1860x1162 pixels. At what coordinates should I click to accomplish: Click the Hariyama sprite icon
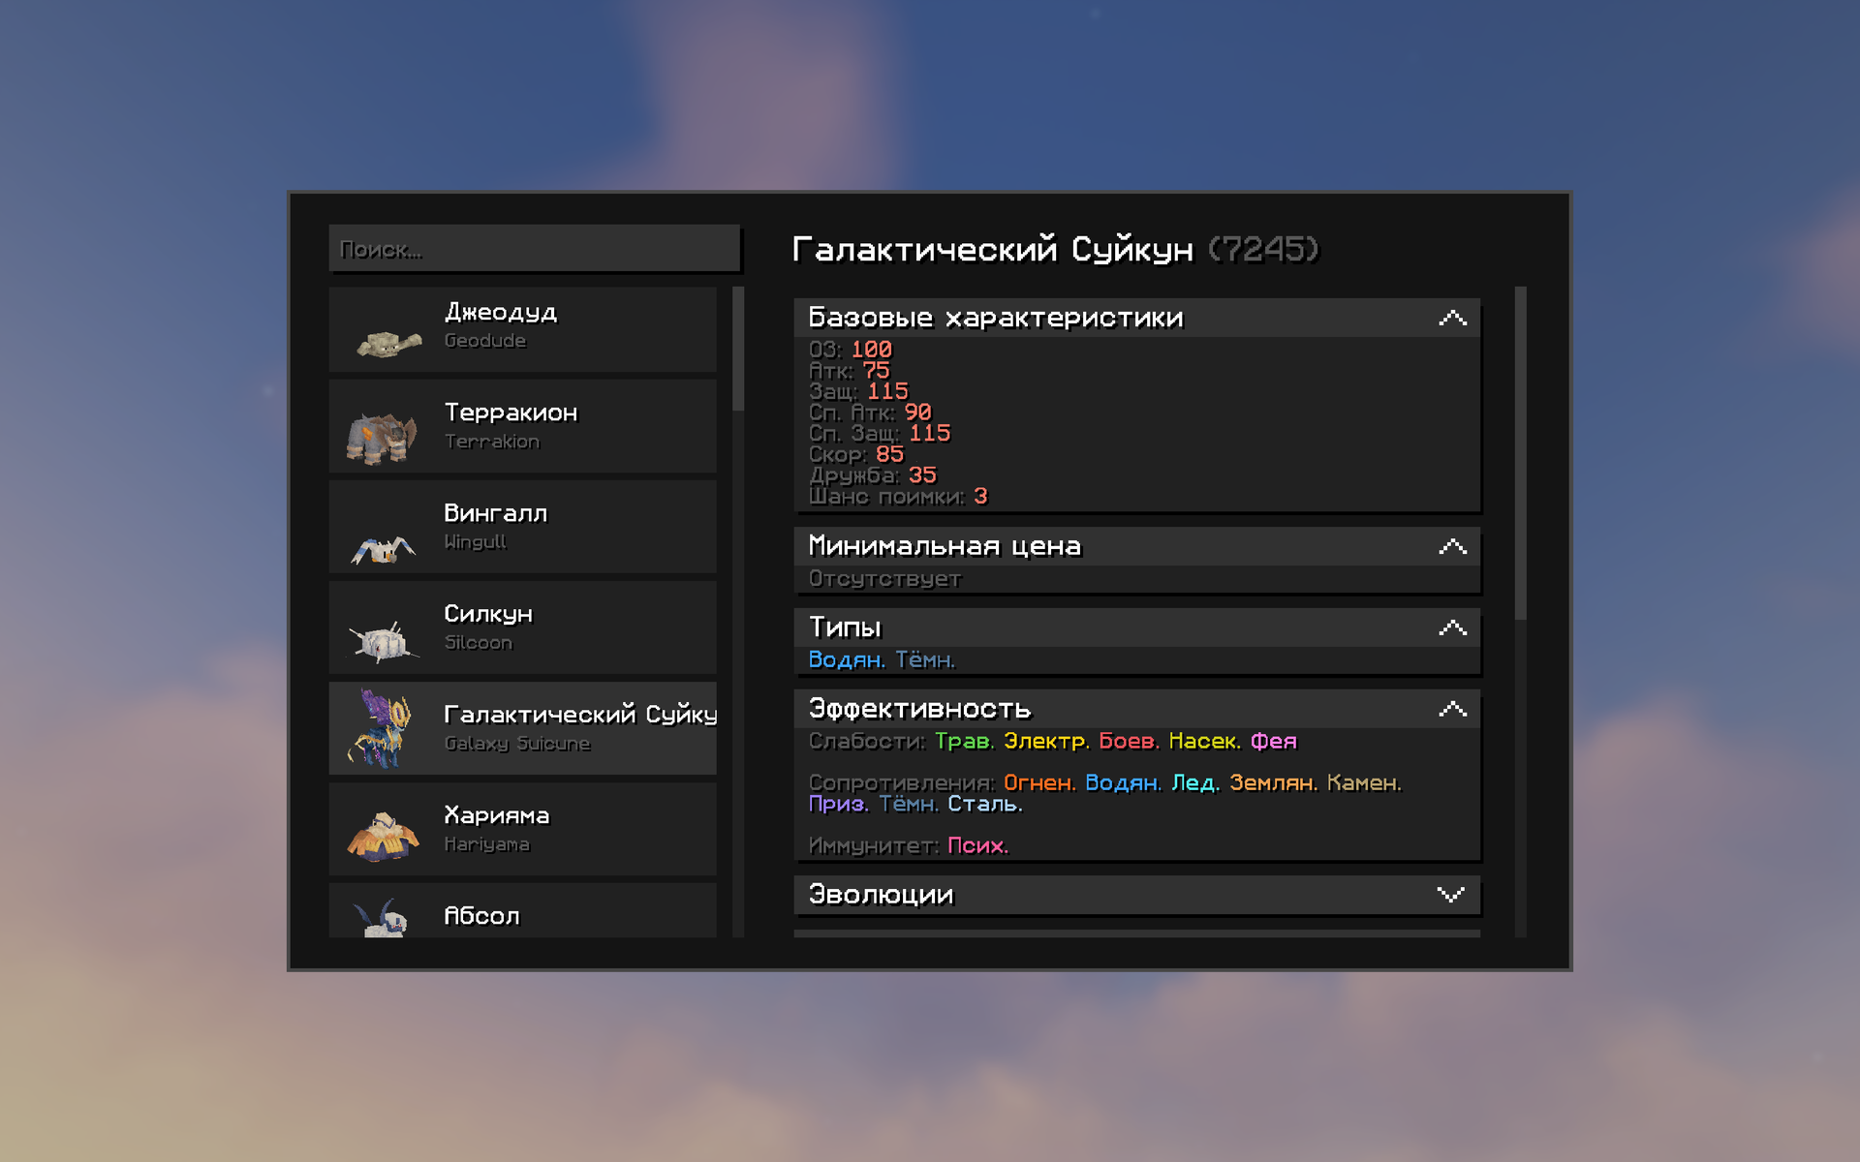tap(383, 836)
